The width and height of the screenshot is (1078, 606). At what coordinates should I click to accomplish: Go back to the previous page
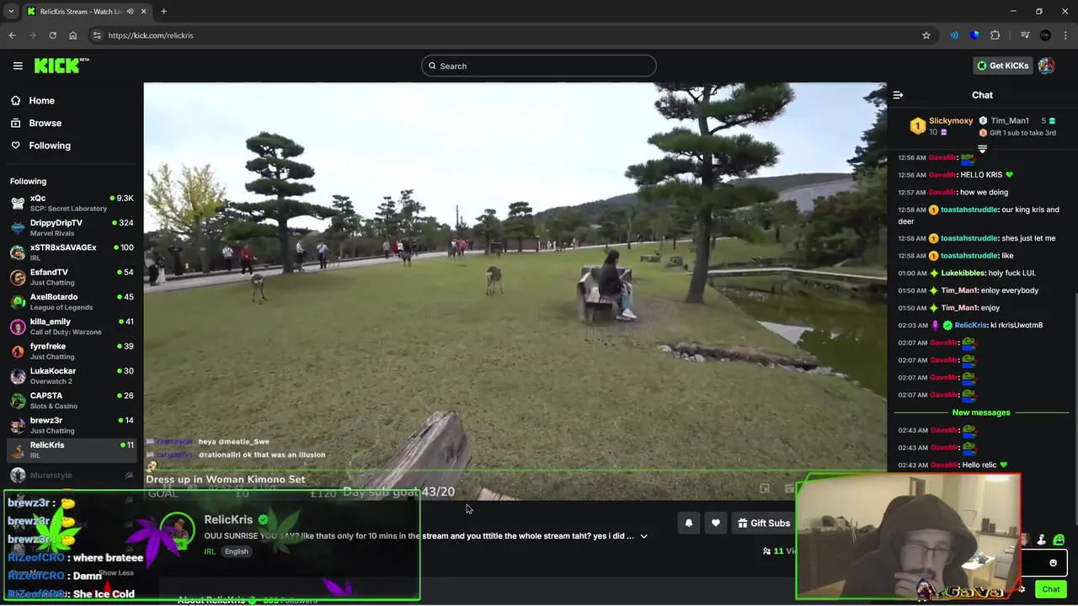pos(12,35)
